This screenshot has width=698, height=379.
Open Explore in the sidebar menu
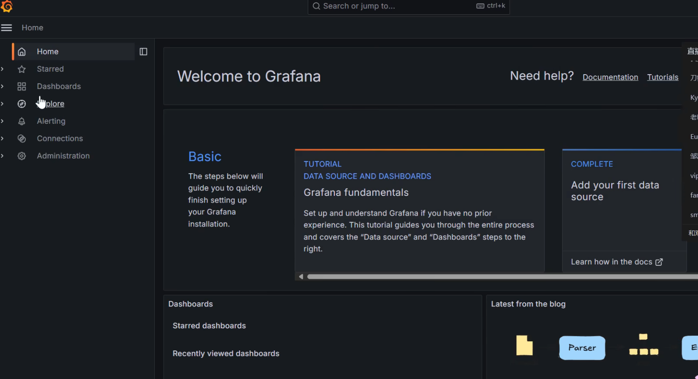click(x=50, y=104)
